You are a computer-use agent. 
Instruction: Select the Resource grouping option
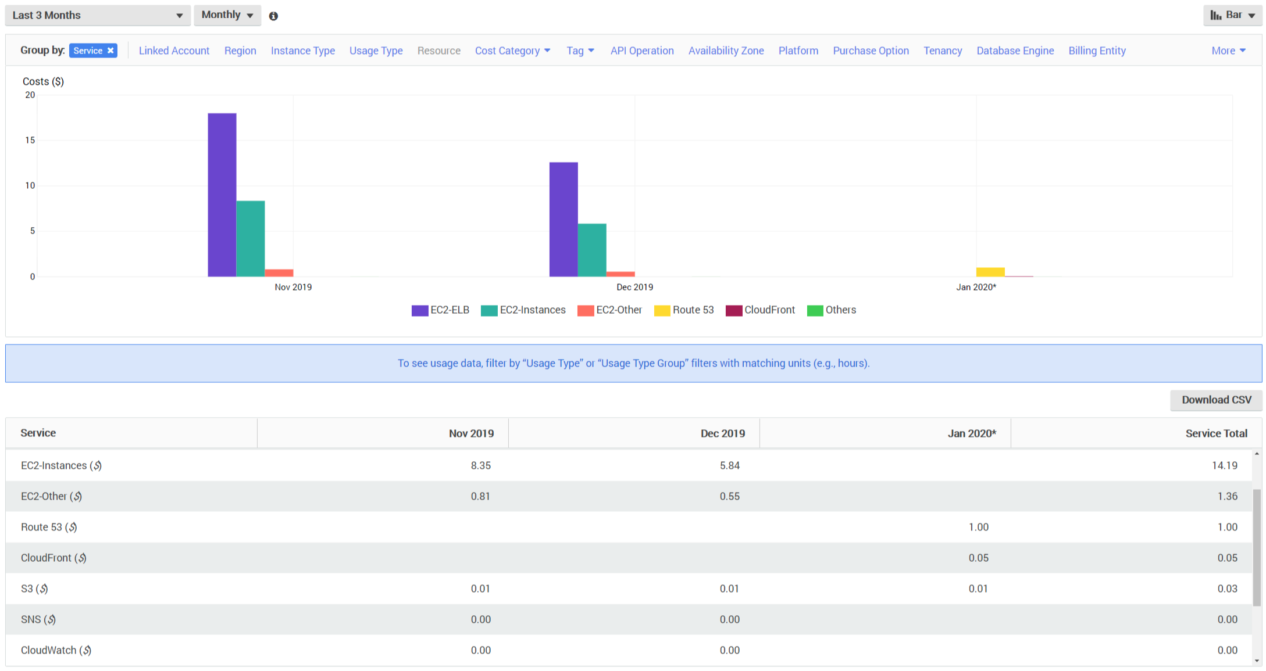click(x=438, y=51)
